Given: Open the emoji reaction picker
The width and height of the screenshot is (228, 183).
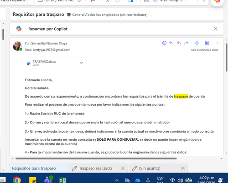Looking at the screenshot, I should (164, 43).
